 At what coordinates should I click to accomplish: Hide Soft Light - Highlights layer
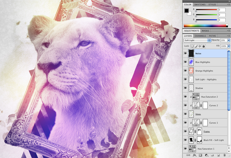(185, 79)
